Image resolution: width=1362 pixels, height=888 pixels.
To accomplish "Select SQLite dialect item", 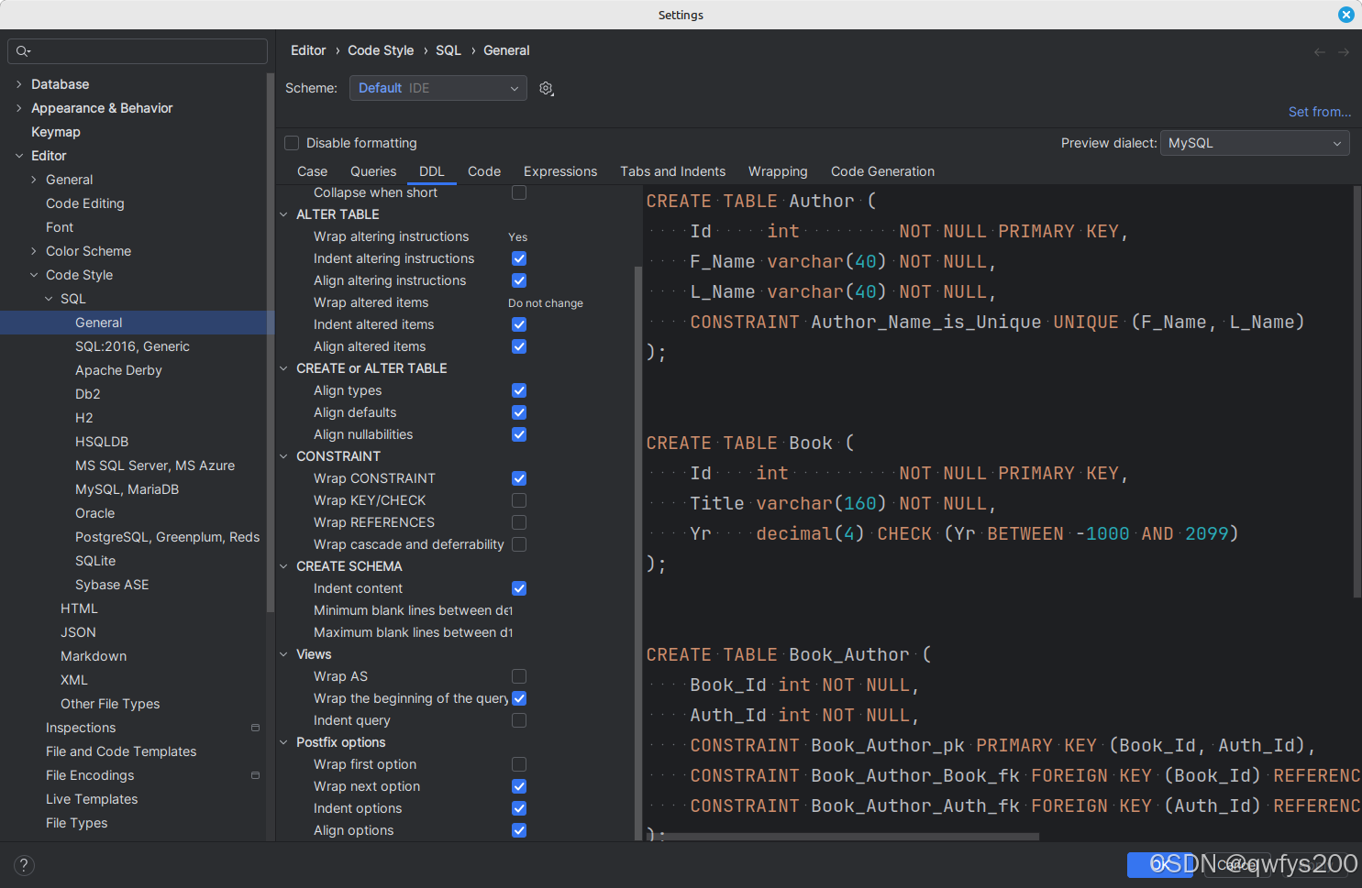I will click(x=95, y=561).
